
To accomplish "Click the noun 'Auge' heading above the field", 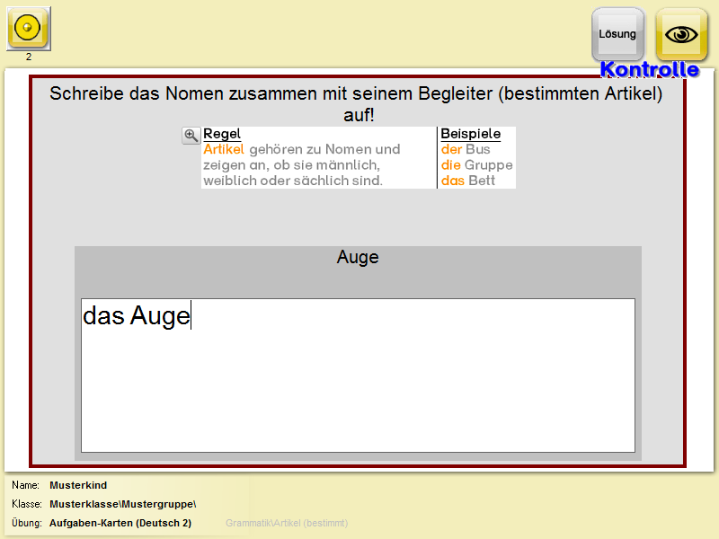I will point(358,258).
